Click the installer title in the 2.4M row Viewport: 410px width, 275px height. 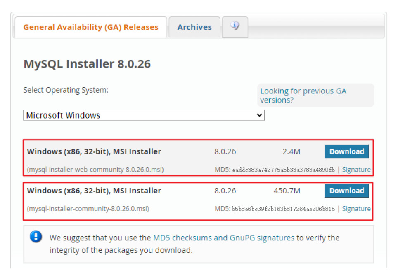(x=94, y=152)
